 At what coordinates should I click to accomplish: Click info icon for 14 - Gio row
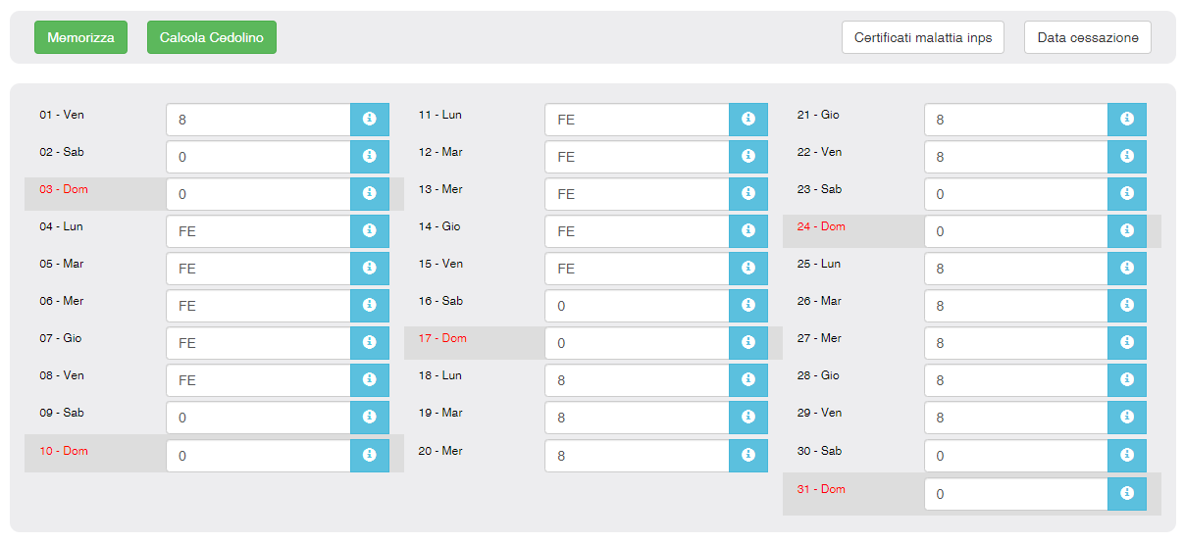pos(747,231)
